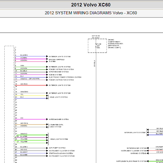Click the 'BLU/BLK' wire label at pin 10

[24, 71]
